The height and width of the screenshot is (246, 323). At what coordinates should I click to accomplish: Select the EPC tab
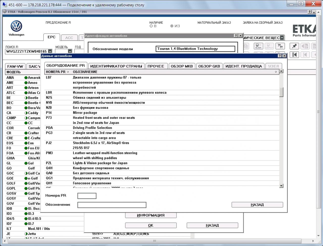[52, 37]
